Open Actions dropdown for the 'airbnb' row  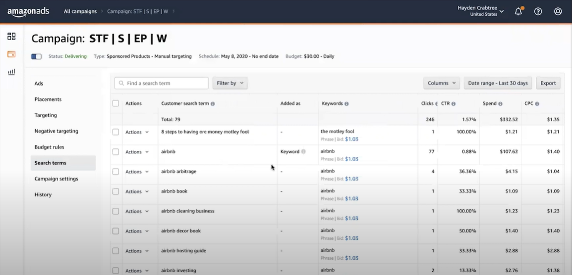[137, 152]
